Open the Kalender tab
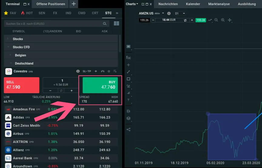262x168 pixels. (x=193, y=4)
